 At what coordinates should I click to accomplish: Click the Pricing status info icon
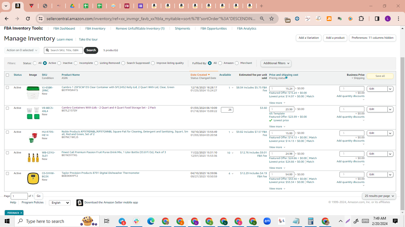click(286, 78)
